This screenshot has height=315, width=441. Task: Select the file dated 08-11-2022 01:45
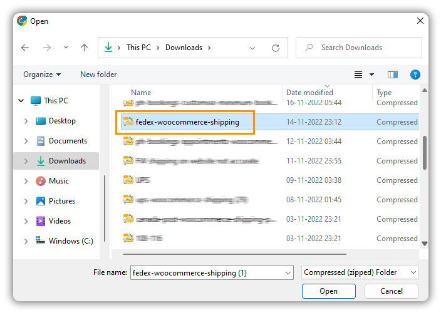tap(270, 200)
